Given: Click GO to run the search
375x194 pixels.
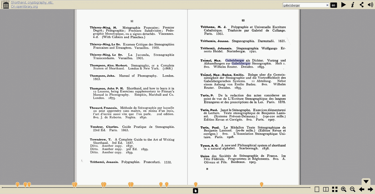Looking at the screenshot, I should coord(333,5).
